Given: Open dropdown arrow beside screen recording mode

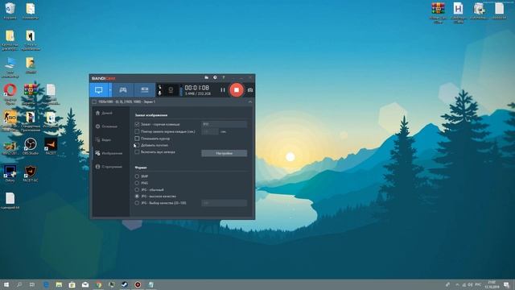Looking at the screenshot, I should [110, 89].
